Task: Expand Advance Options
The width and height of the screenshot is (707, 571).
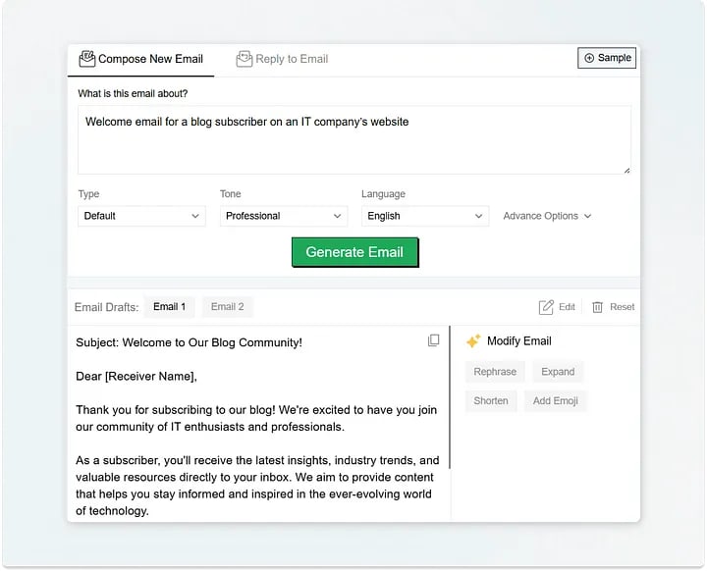Action: 547,216
